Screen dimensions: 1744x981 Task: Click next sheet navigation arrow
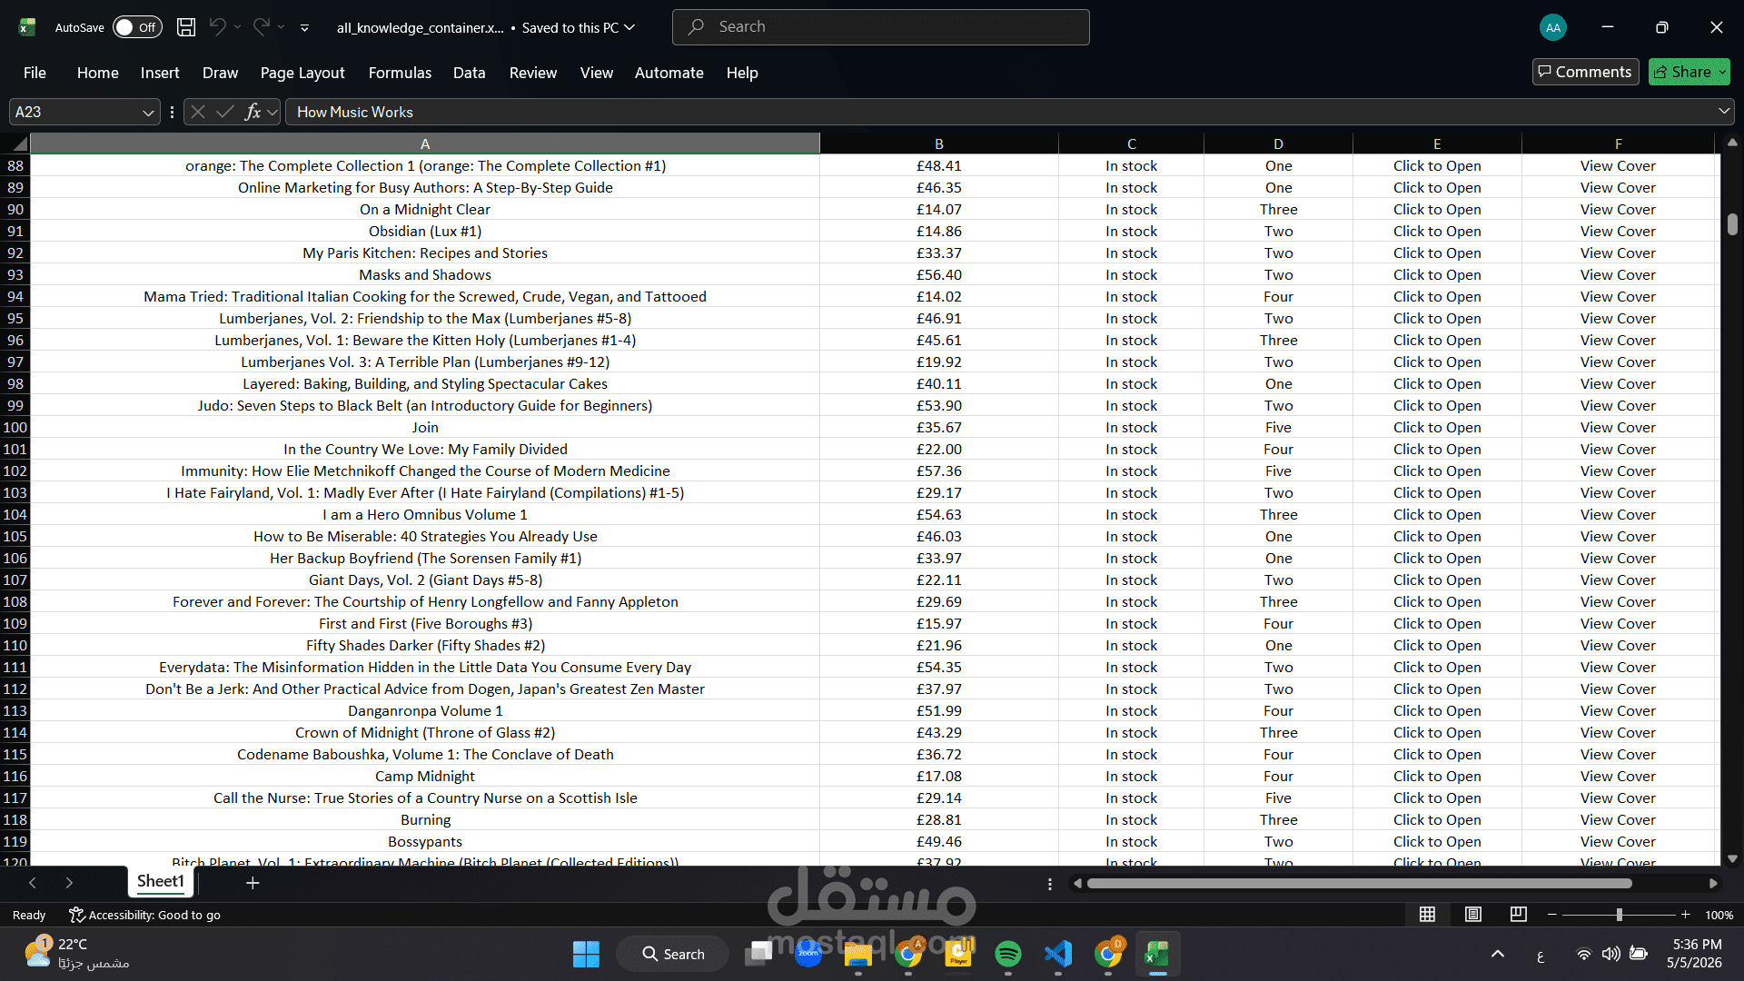(x=69, y=883)
